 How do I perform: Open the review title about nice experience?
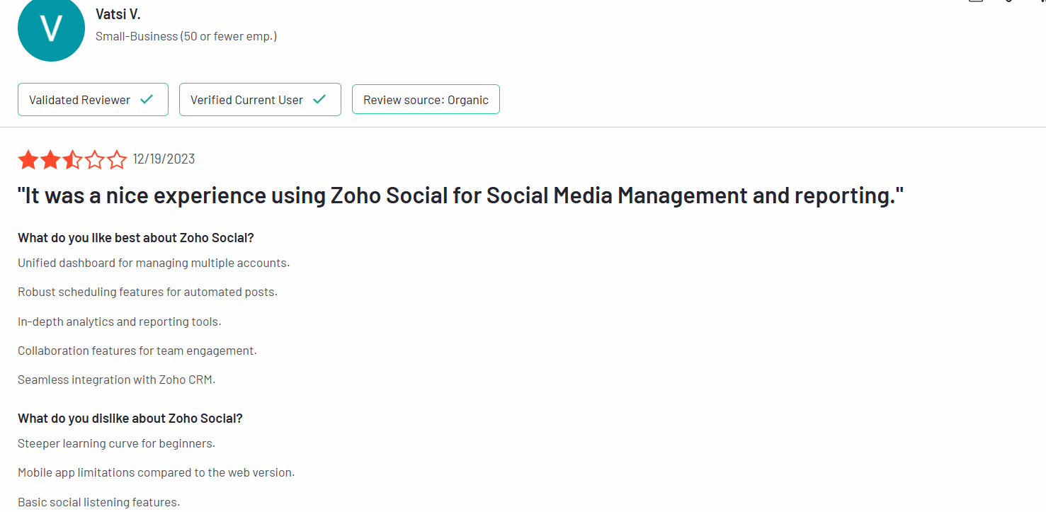coord(461,196)
